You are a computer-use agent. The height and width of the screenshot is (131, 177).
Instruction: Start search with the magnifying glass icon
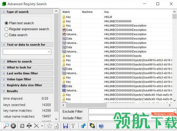click(x=6, y=126)
